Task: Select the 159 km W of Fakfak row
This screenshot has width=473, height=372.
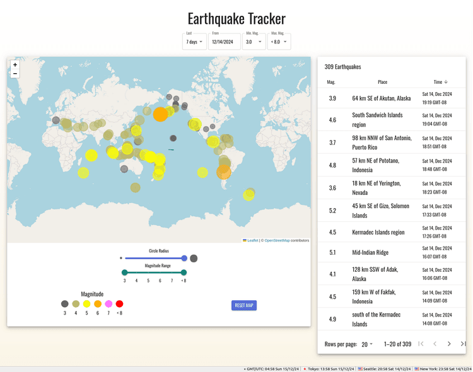Action: (x=392, y=296)
